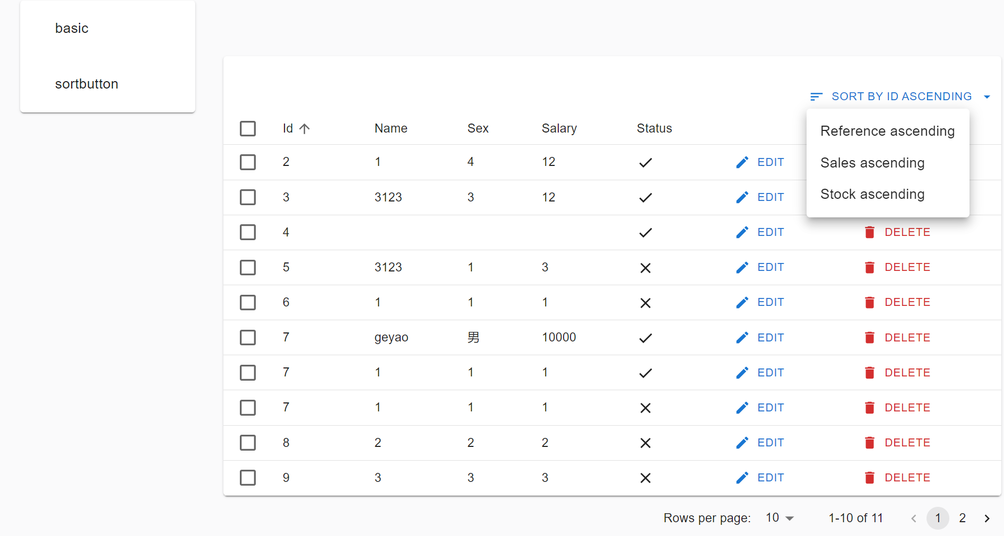Open the sort options via the sort icon
Image resolution: width=1004 pixels, height=536 pixels.
point(816,96)
